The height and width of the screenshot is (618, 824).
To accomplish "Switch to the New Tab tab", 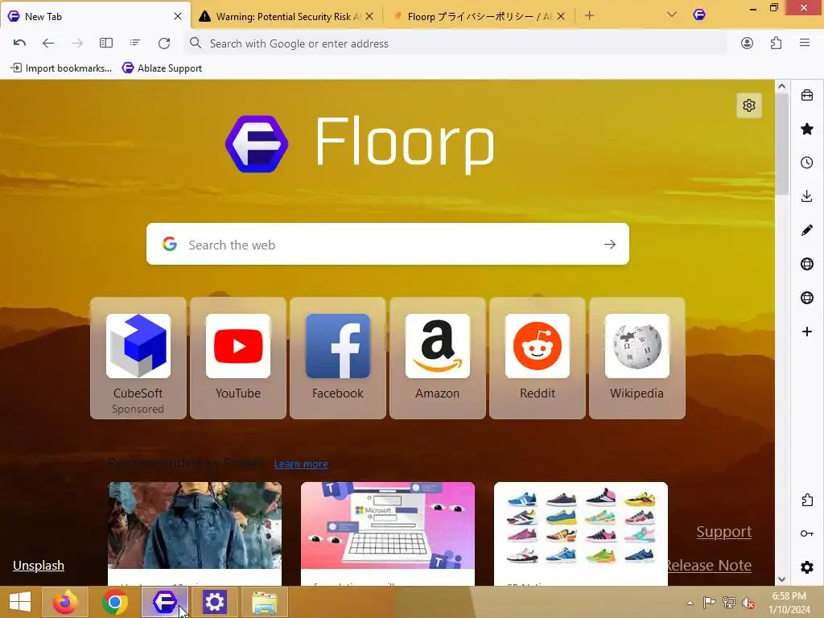I will click(95, 16).
